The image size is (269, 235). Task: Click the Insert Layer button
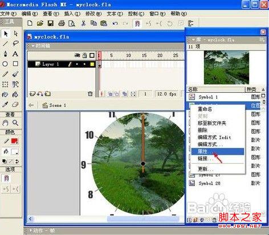click(32, 94)
